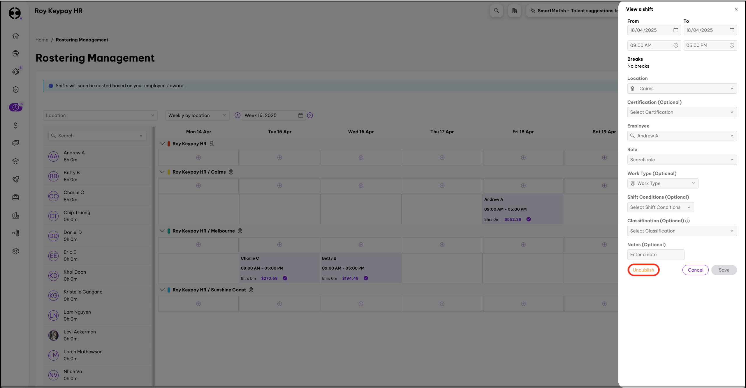Open the dollar sign payroll icon
This screenshot has height=388, width=746.
click(16, 125)
